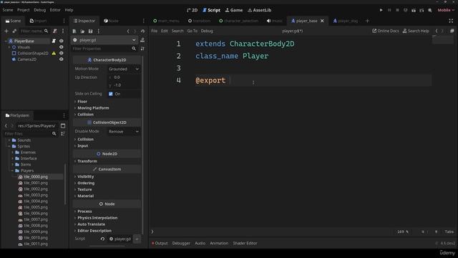Toggle visibility of PlayerBase node
The height and width of the screenshot is (258, 458).
click(x=62, y=41)
